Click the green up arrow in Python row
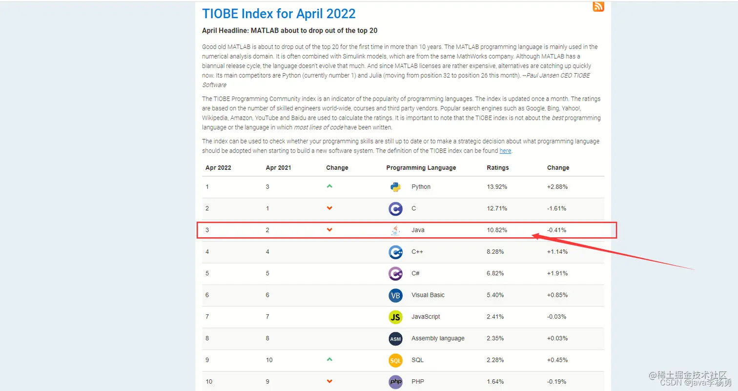The height and width of the screenshot is (391, 738). pos(329,186)
